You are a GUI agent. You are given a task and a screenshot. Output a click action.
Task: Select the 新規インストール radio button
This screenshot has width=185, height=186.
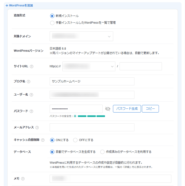52,16
